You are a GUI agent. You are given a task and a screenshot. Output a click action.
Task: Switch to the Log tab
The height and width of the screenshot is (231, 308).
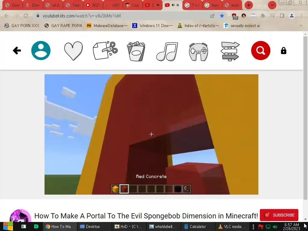click(x=132, y=5)
